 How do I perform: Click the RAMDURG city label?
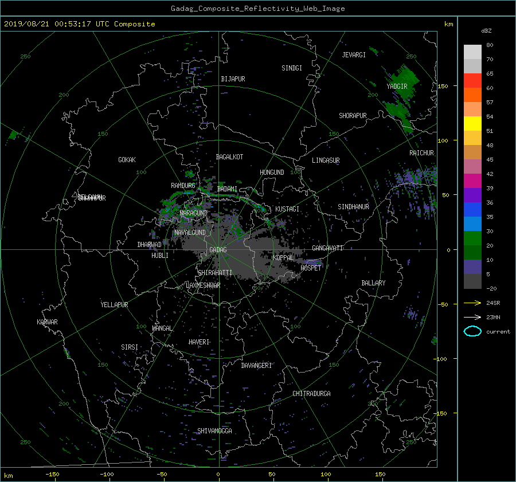click(x=183, y=186)
